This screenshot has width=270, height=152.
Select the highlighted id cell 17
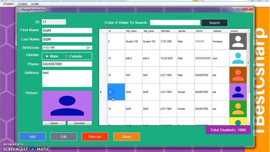coord(116,92)
